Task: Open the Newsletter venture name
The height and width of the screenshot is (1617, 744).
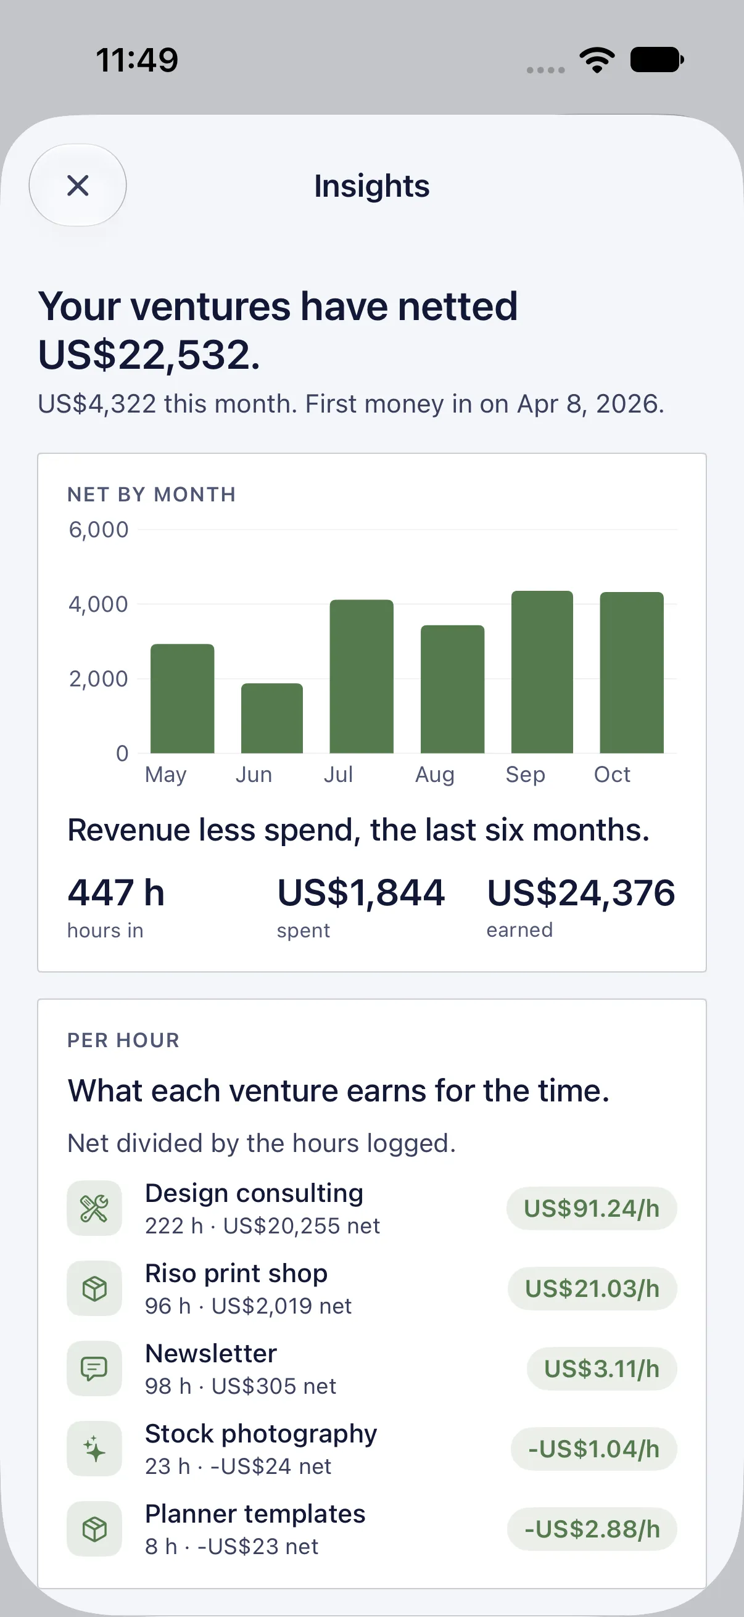Action: click(211, 1353)
